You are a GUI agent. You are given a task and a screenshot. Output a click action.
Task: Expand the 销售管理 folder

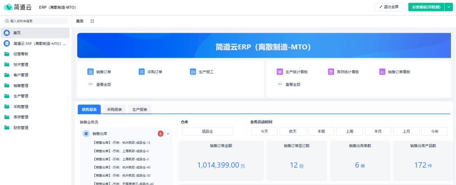coord(35,85)
